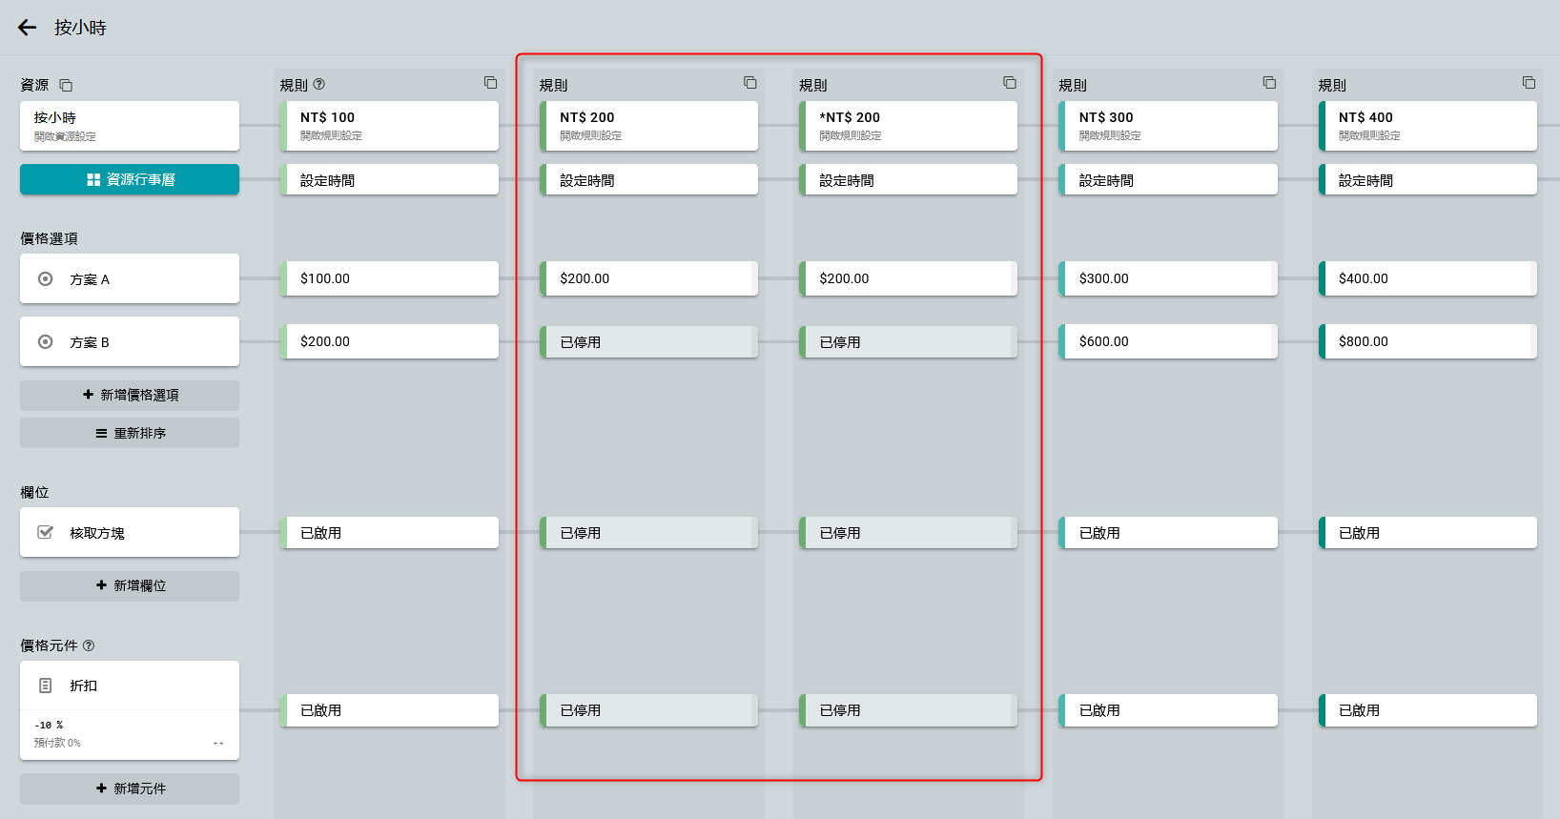Click the back arrow icon

click(x=28, y=28)
